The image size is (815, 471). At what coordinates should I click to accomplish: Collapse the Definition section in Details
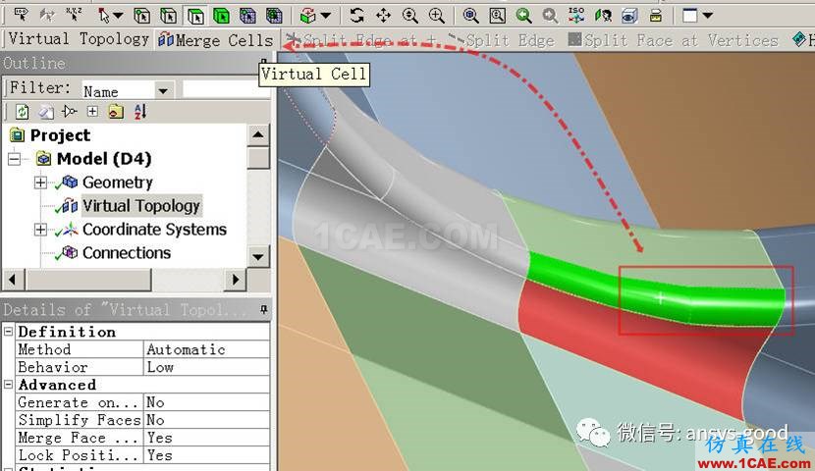click(9, 332)
